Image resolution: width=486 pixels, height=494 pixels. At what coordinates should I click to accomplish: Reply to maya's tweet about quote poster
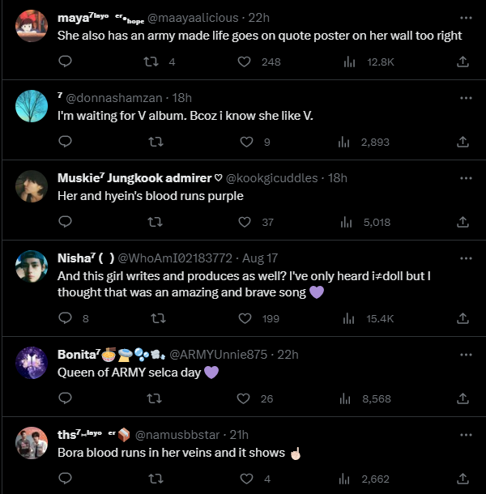[x=66, y=62]
